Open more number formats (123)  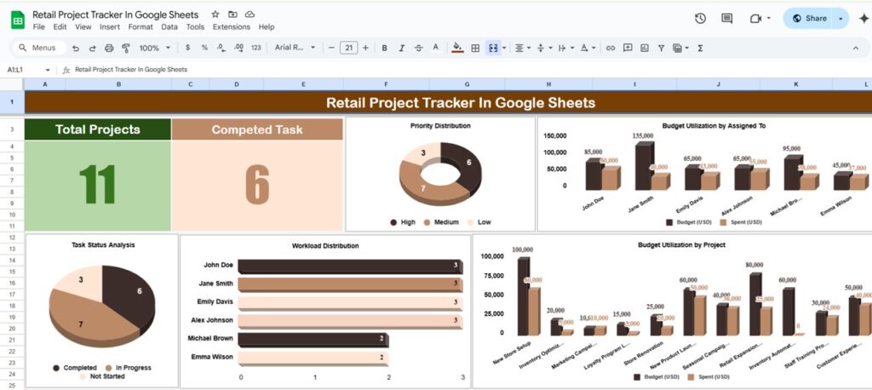pyautogui.click(x=255, y=48)
